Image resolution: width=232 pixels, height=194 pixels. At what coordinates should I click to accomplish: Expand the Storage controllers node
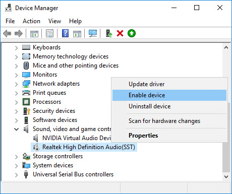pyautogui.click(x=16, y=157)
